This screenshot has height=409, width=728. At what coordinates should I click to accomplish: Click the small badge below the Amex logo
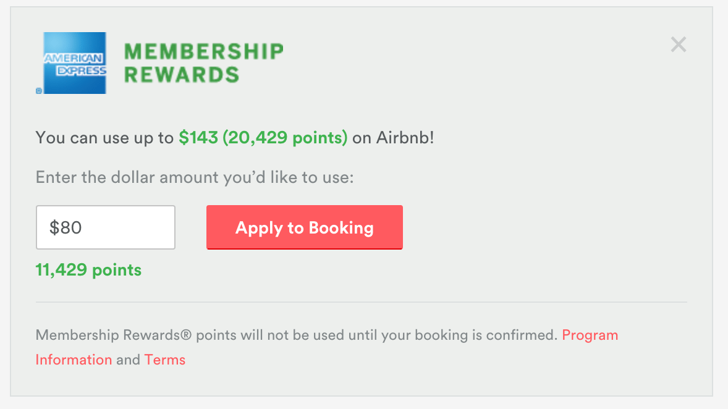[x=39, y=90]
